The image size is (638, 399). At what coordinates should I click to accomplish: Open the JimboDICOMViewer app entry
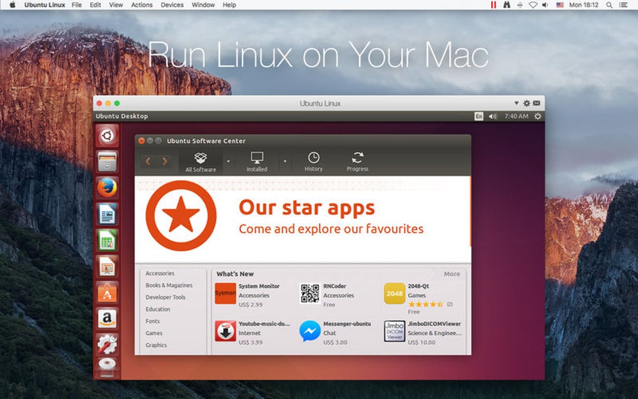pyautogui.click(x=423, y=333)
